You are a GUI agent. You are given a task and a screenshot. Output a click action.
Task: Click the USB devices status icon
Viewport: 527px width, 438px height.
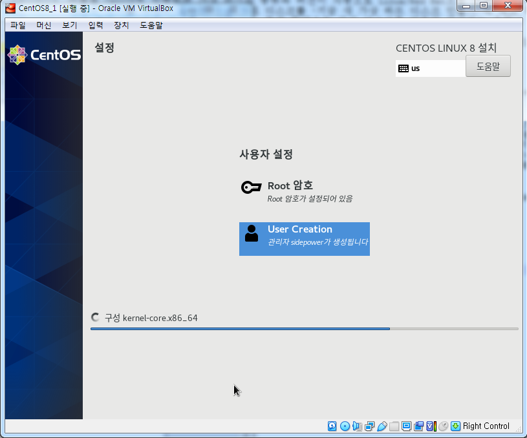pyautogui.click(x=382, y=426)
